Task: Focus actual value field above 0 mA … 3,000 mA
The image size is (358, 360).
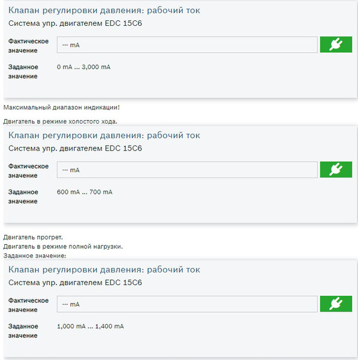Action: tap(187, 45)
